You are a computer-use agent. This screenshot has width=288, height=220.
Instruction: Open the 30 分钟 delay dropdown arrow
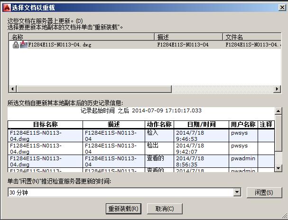[x=237, y=192]
